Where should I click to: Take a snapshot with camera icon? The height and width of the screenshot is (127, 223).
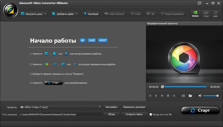point(183,96)
